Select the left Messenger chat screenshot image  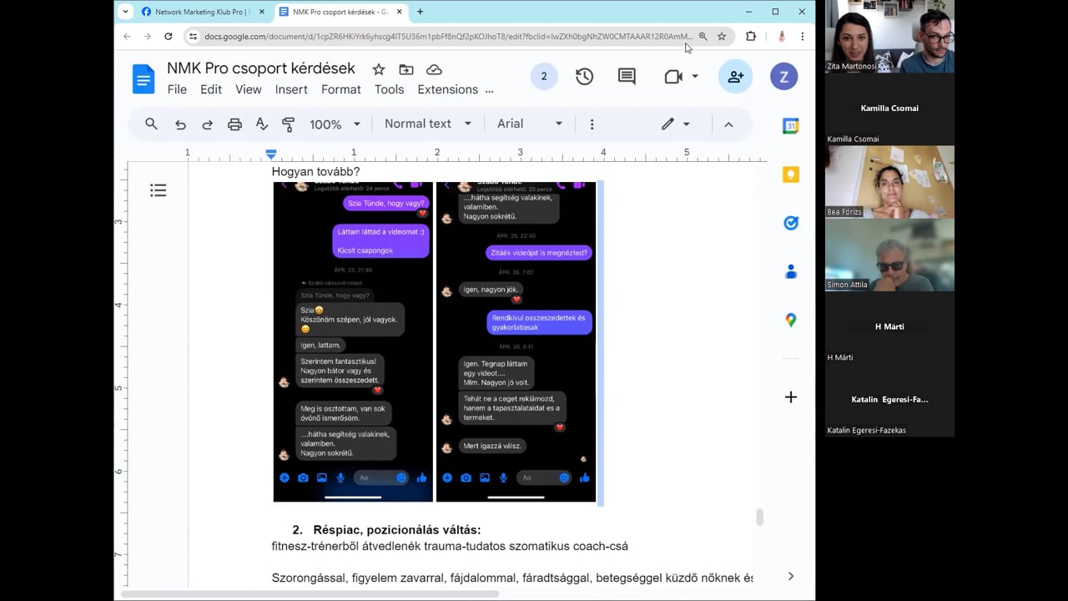pyautogui.click(x=353, y=341)
